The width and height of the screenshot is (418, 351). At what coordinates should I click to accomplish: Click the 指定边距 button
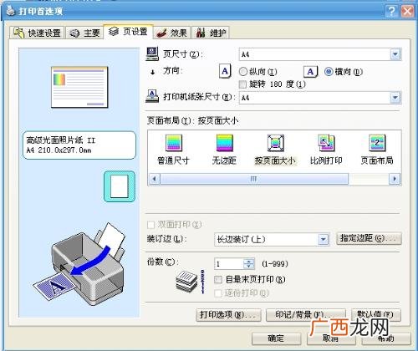click(369, 238)
